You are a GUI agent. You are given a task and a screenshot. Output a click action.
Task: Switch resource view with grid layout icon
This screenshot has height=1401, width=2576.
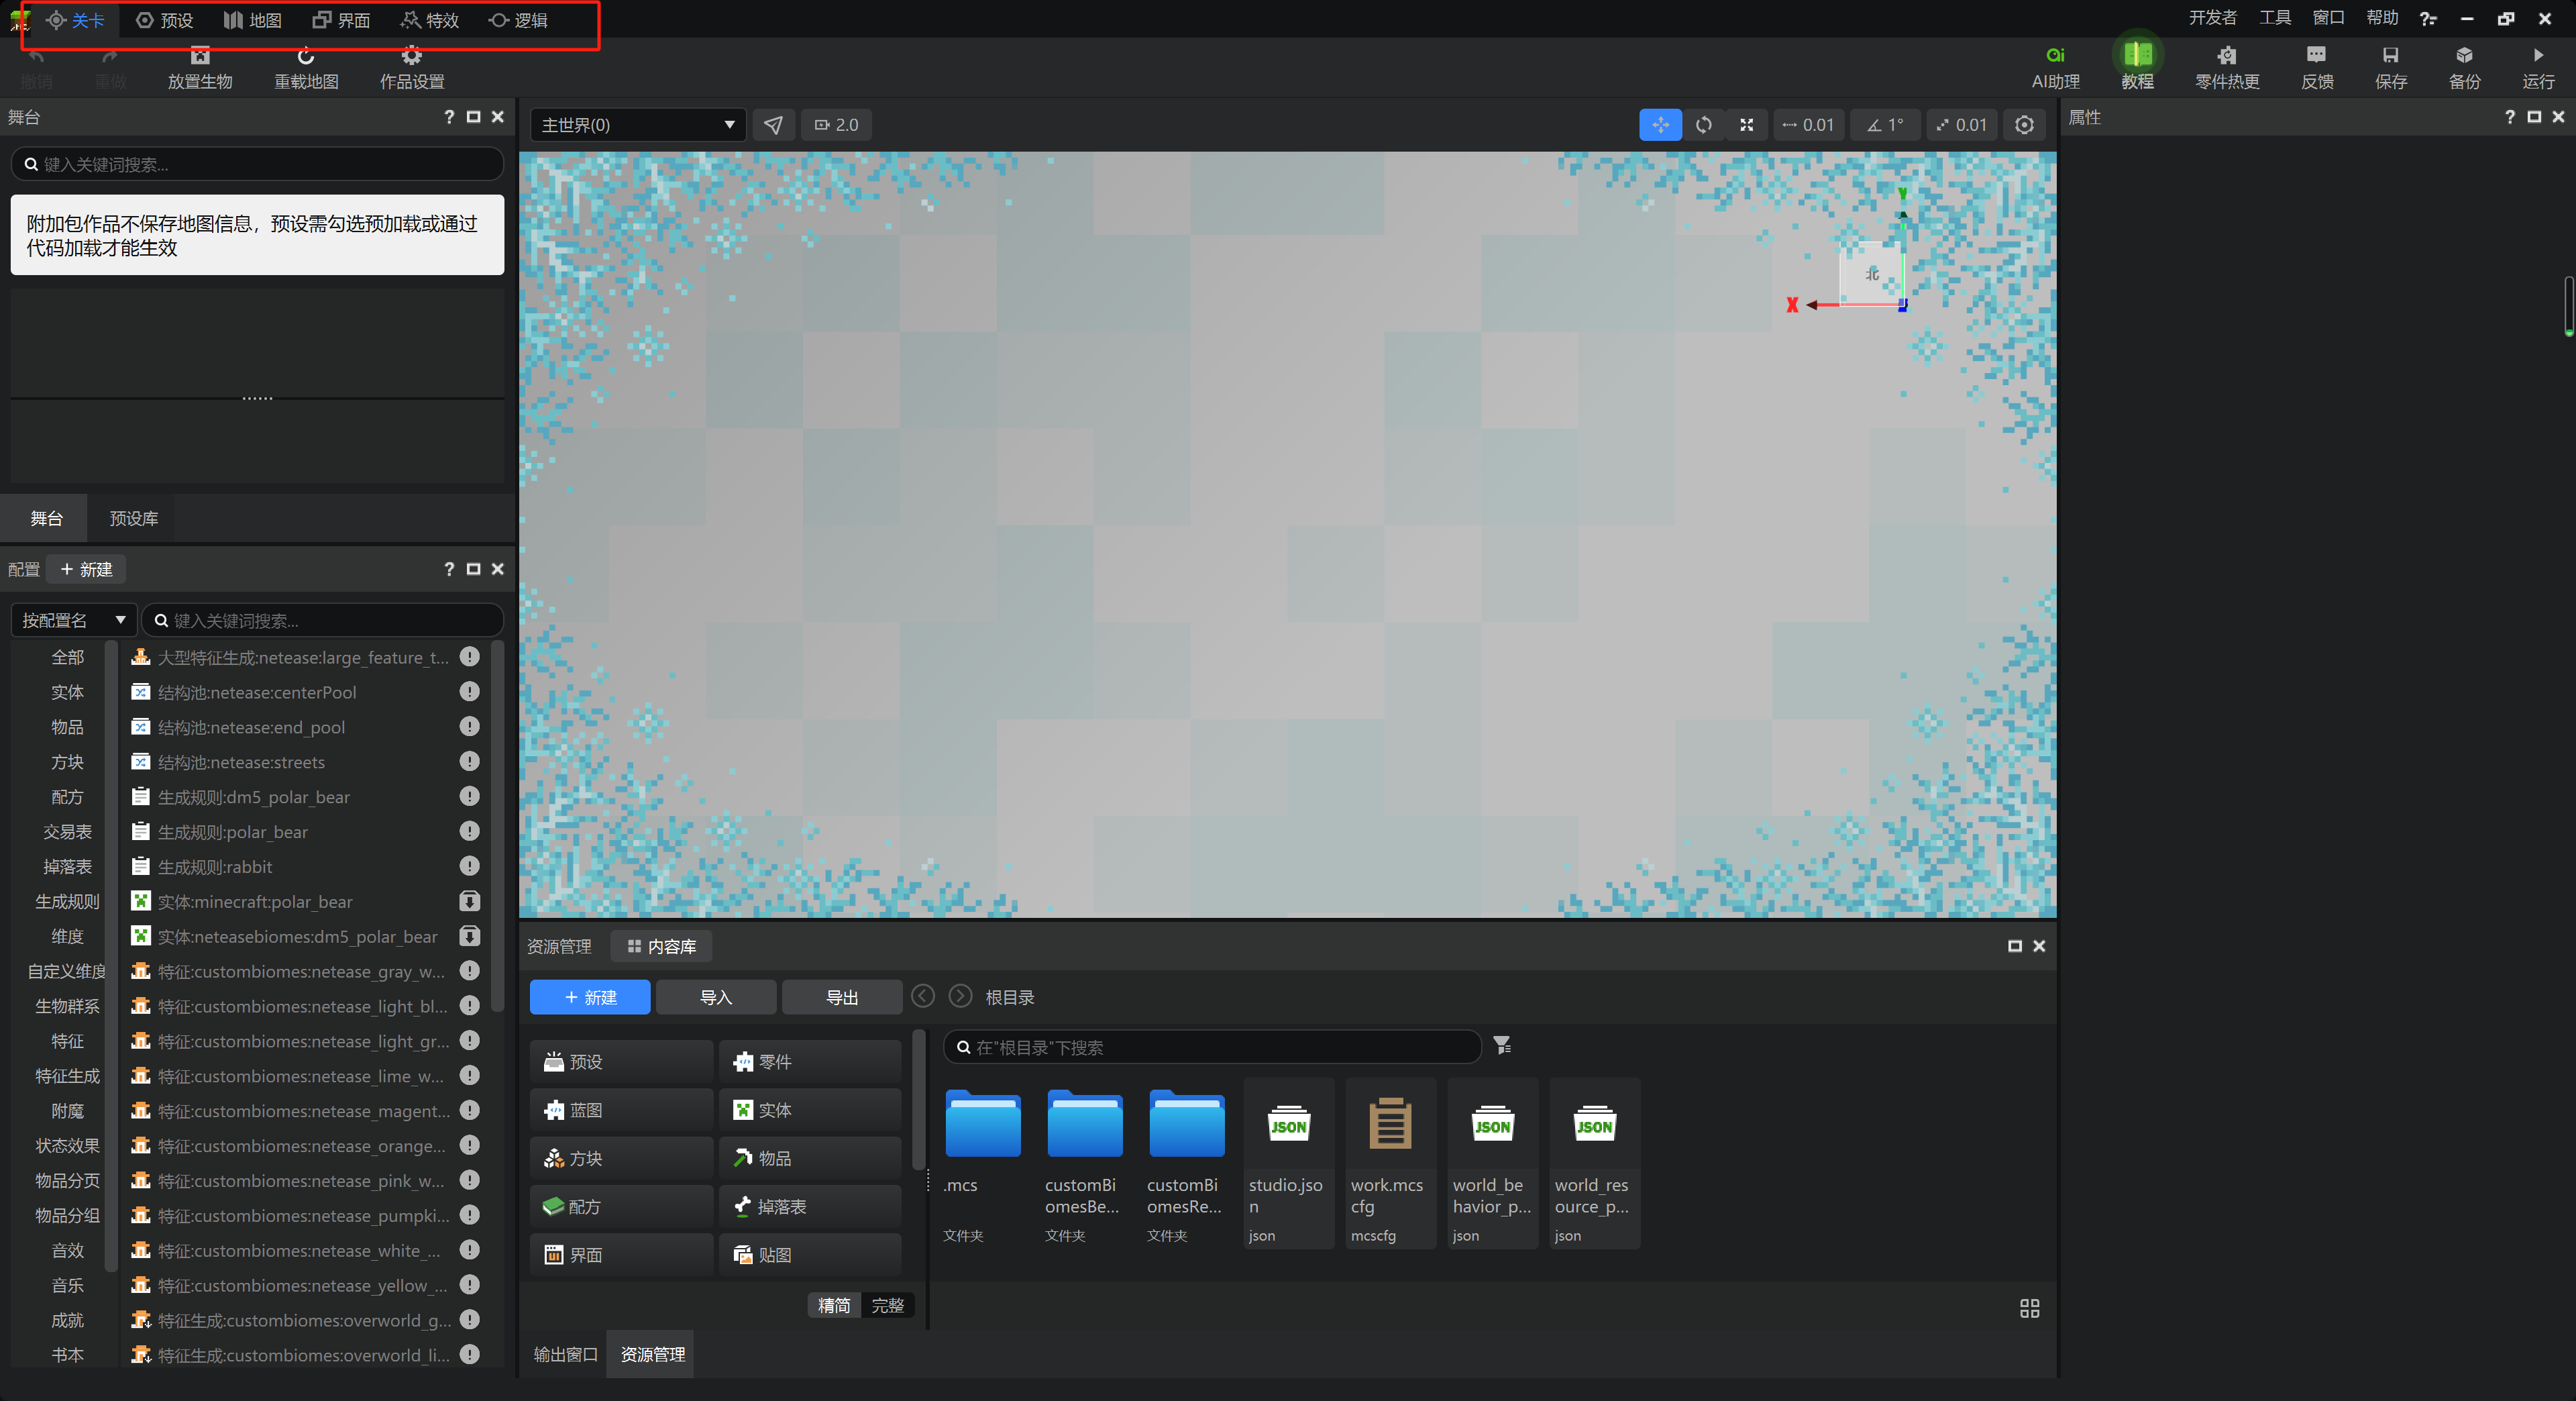[2029, 1308]
